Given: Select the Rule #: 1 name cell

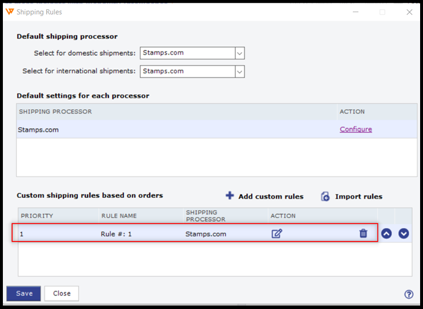Looking at the screenshot, I should click(x=116, y=234).
